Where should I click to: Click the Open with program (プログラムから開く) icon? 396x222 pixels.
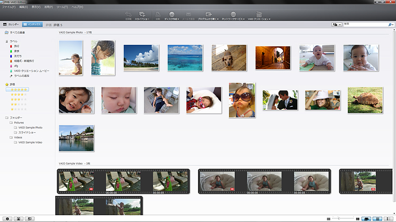coord(208,15)
